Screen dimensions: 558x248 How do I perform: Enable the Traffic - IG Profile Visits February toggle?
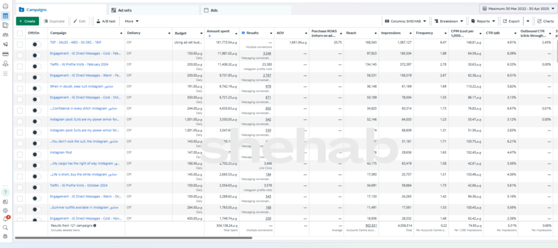click(37, 64)
